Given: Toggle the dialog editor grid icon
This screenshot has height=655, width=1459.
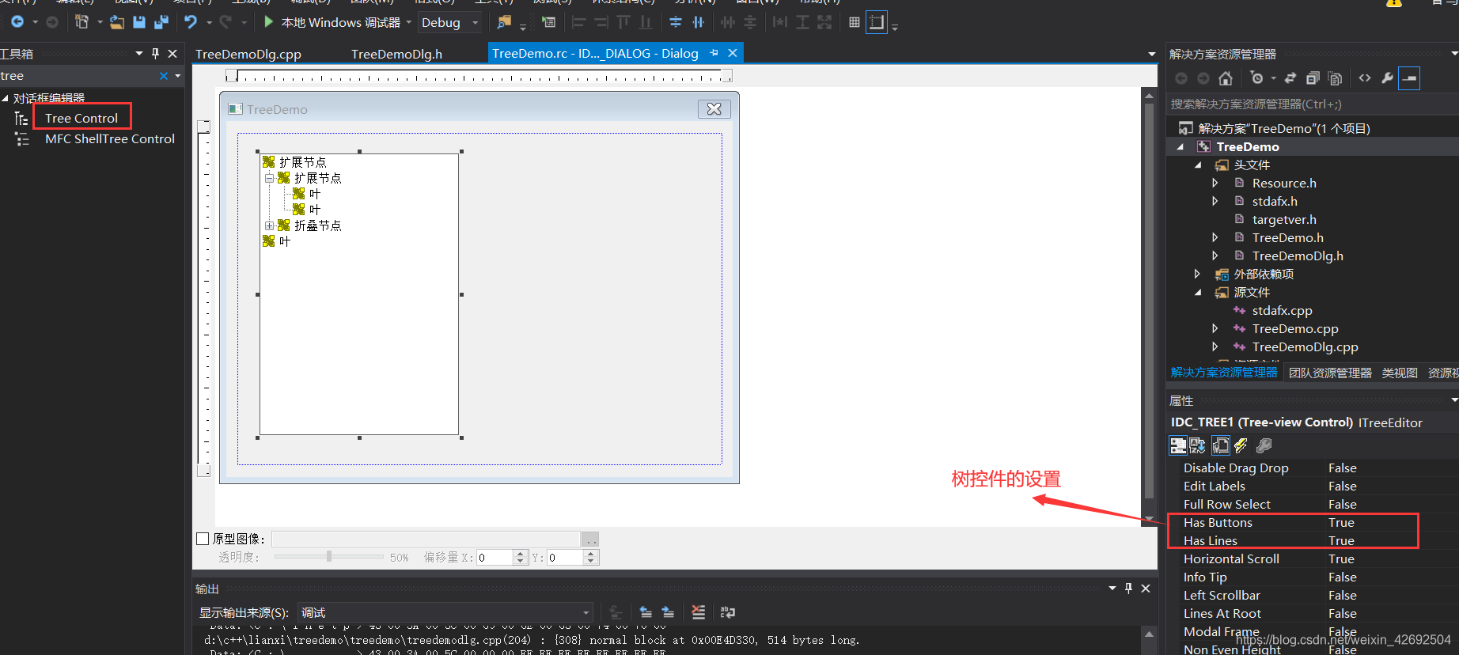Looking at the screenshot, I should [x=855, y=22].
